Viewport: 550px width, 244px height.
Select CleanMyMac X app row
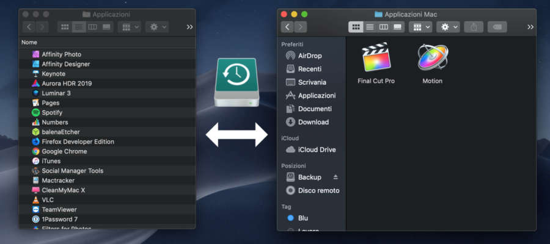(x=107, y=190)
